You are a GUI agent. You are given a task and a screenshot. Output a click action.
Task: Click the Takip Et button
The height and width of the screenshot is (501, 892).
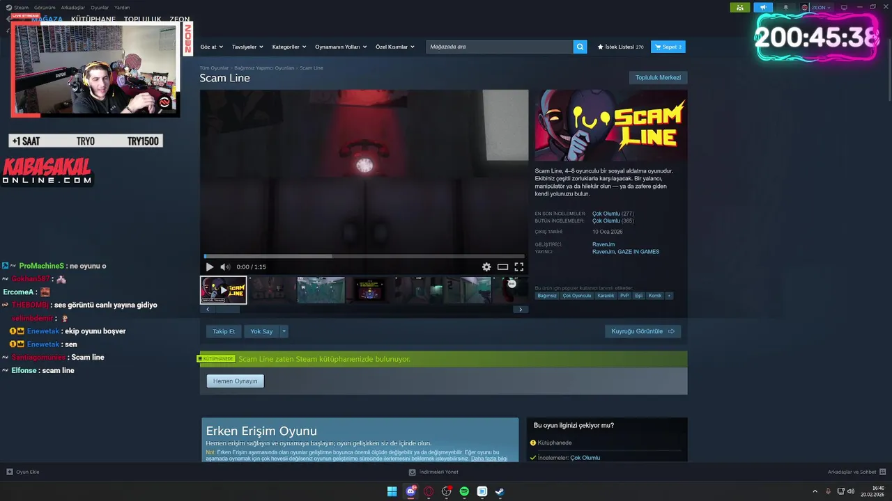point(224,331)
